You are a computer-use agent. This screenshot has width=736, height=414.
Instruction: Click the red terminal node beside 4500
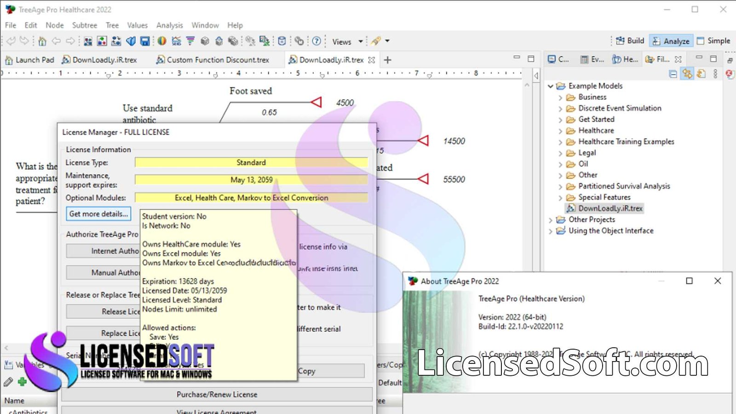point(316,102)
